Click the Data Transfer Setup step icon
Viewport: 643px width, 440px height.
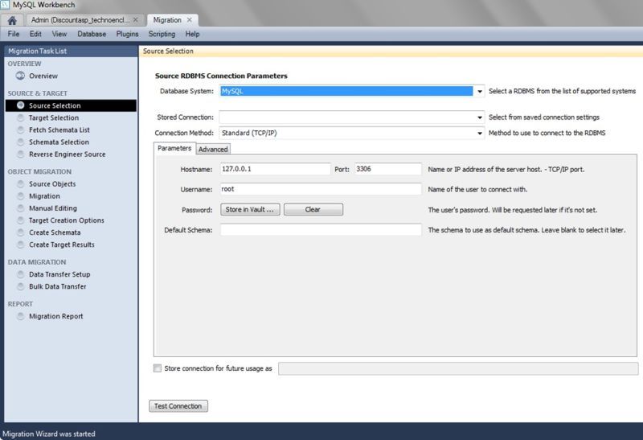click(20, 274)
